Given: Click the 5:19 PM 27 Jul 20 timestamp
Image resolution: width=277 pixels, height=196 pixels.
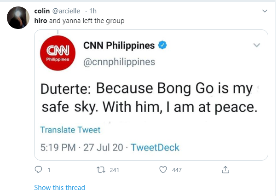Looking at the screenshot, I should 82,148.
